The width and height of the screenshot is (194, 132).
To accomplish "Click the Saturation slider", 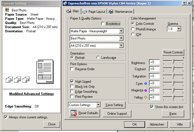I will 173,76.
